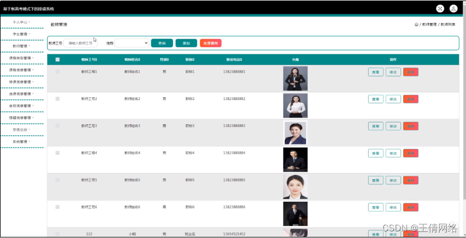The height and width of the screenshot is (238, 466).
Task: Click the 批量删除 batch delete button
Action: click(x=210, y=43)
